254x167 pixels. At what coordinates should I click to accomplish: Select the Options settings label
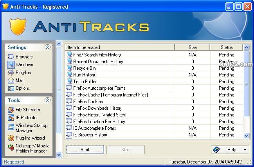23,88
